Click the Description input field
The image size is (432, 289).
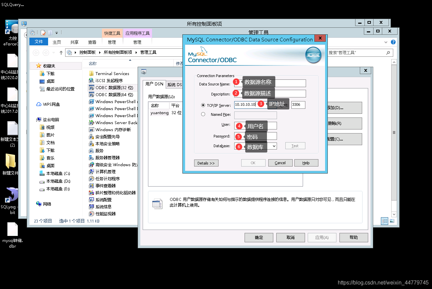pyautogui.click(x=270, y=94)
